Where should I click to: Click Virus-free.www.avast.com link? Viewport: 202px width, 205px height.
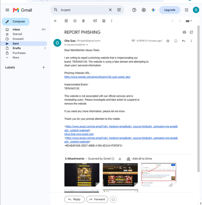79,134
